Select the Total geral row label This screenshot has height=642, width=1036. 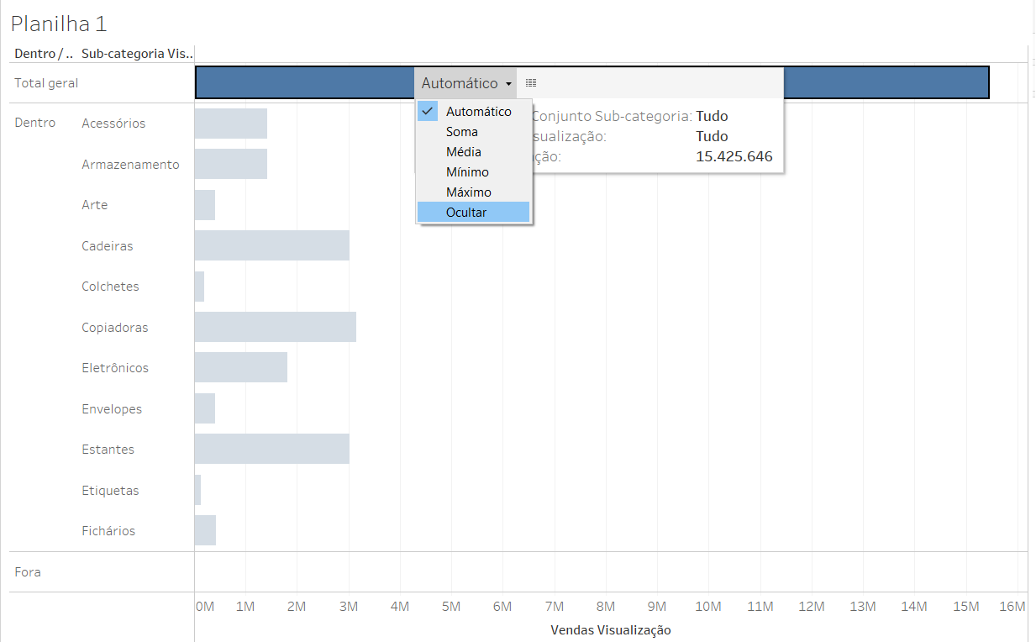[x=46, y=83]
